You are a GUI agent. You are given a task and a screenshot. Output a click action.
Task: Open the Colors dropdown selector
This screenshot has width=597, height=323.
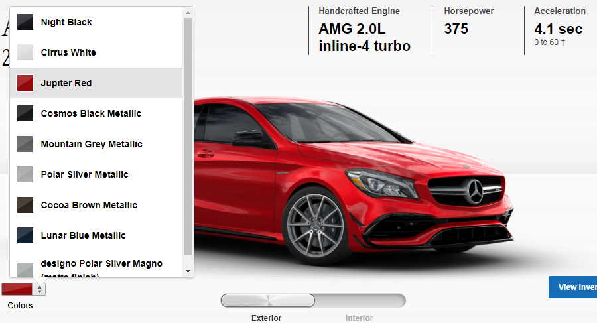coord(23,289)
